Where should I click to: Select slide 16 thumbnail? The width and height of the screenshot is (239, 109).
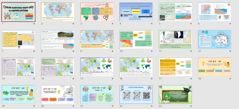point(136,67)
